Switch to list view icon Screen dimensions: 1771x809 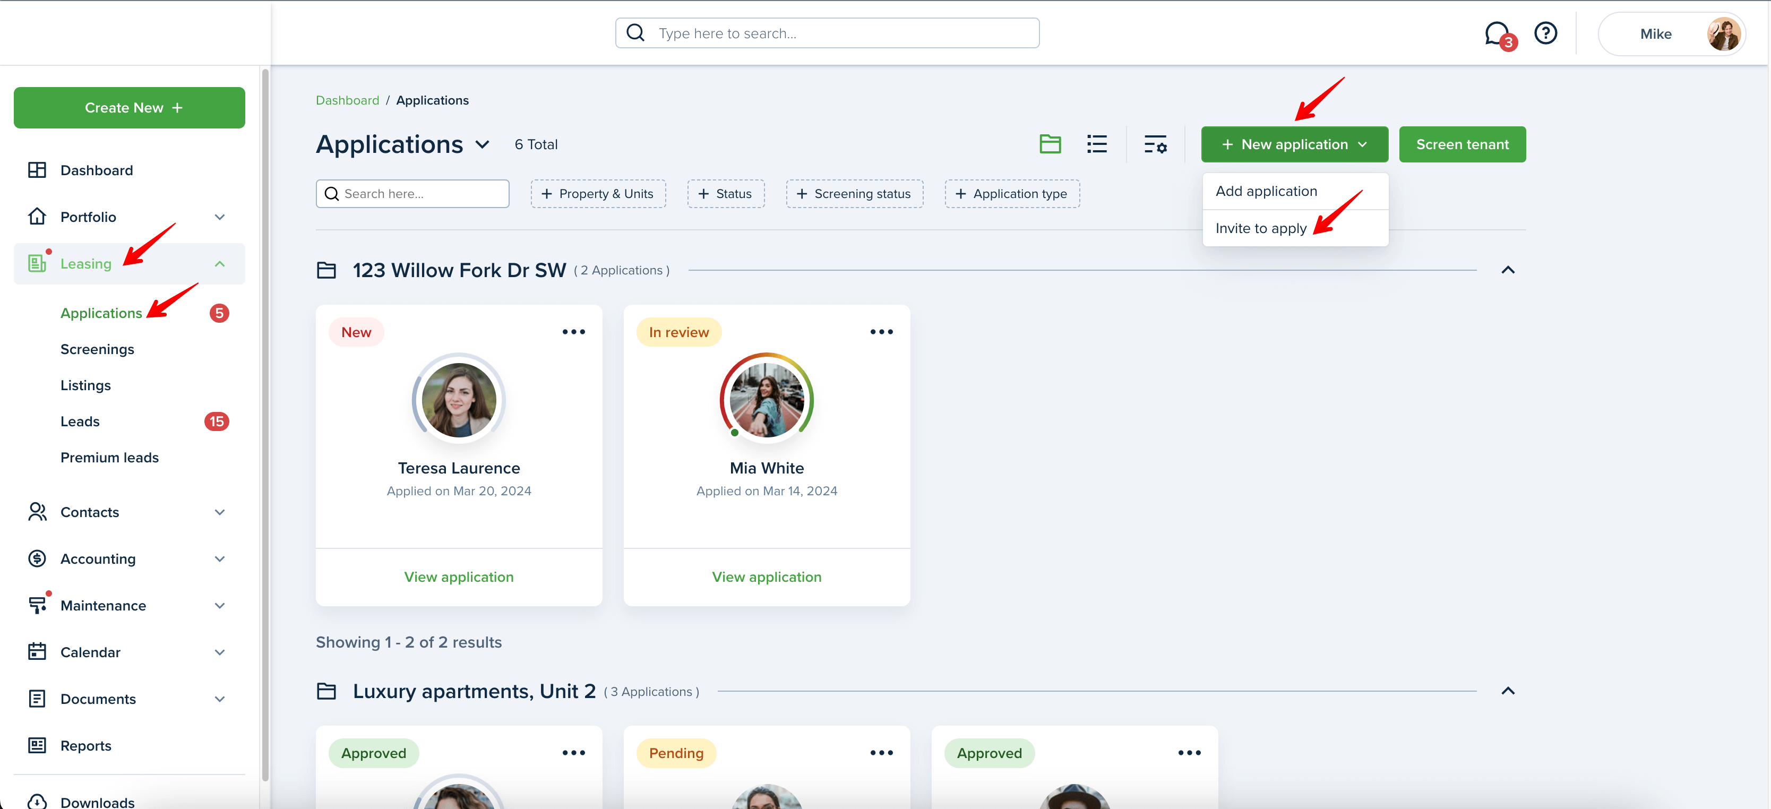coord(1097,144)
